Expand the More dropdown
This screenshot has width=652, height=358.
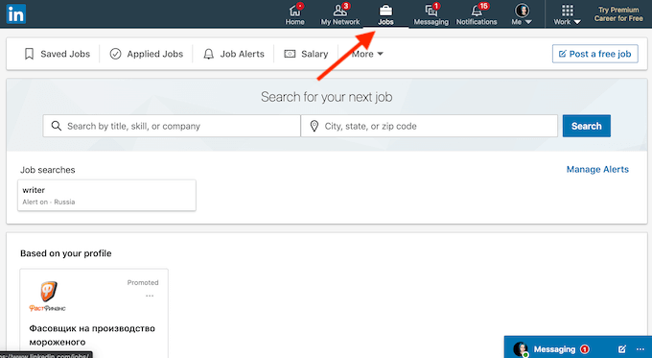tap(367, 54)
